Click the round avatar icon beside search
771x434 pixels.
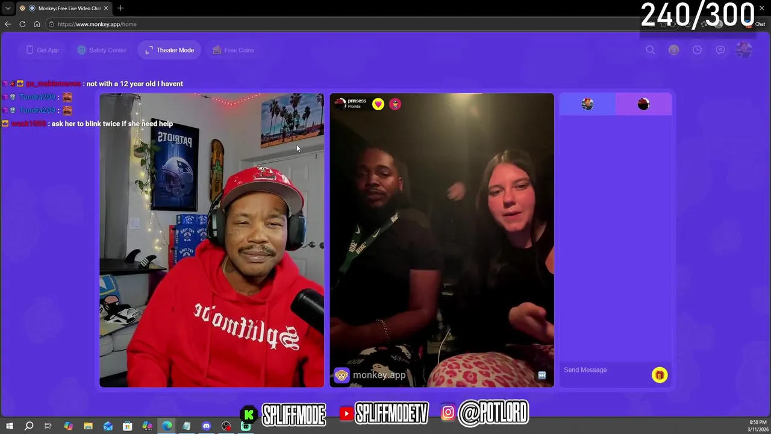click(x=673, y=50)
